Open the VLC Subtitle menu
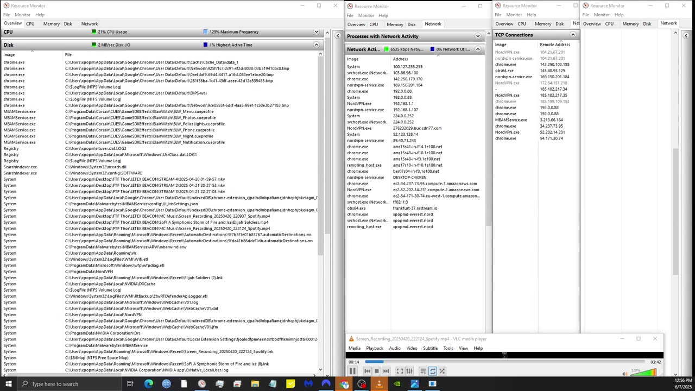Viewport: 695px width, 391px height. pyautogui.click(x=430, y=348)
